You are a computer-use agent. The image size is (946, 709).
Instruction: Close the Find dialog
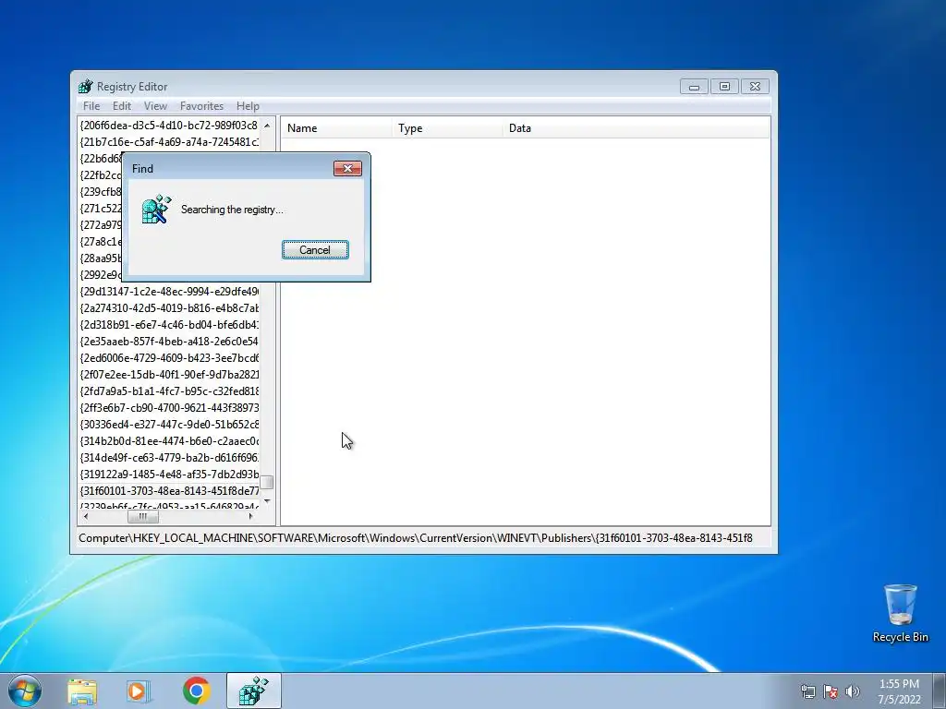point(347,168)
